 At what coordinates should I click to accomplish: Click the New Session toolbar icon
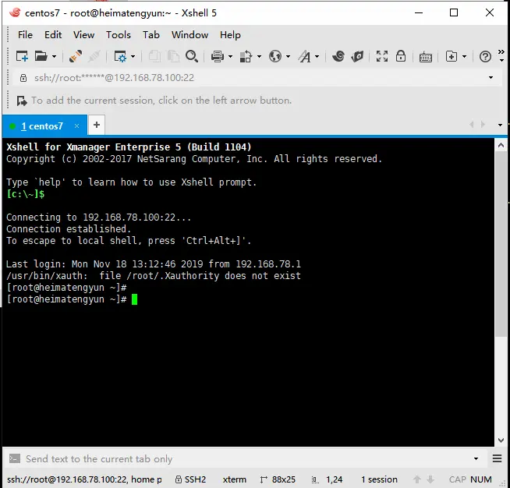(22, 56)
